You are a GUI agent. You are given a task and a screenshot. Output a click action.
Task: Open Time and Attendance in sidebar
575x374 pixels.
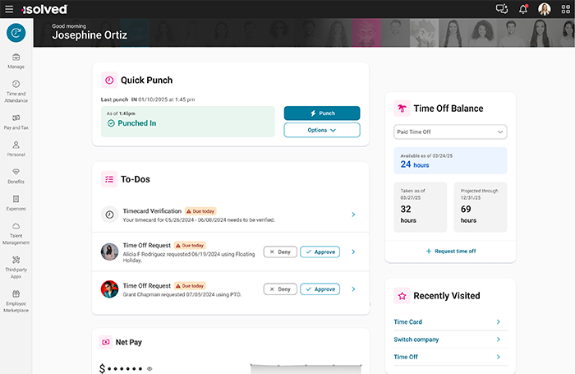16,89
